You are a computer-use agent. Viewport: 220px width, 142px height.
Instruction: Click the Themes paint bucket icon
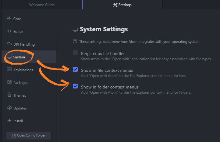(9, 95)
